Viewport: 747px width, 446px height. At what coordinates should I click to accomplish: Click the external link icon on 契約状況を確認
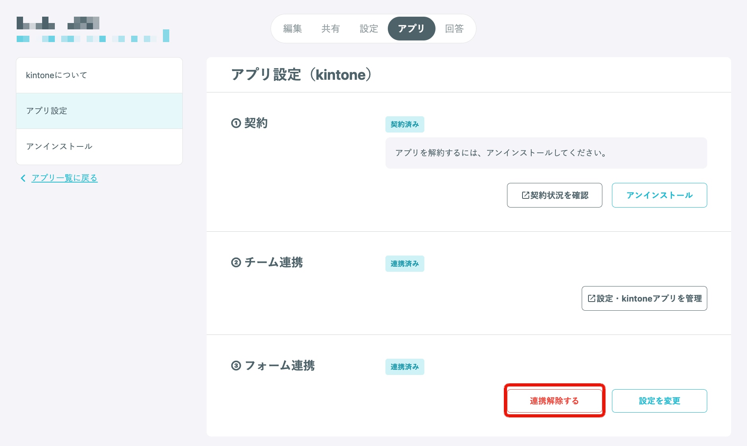click(525, 195)
